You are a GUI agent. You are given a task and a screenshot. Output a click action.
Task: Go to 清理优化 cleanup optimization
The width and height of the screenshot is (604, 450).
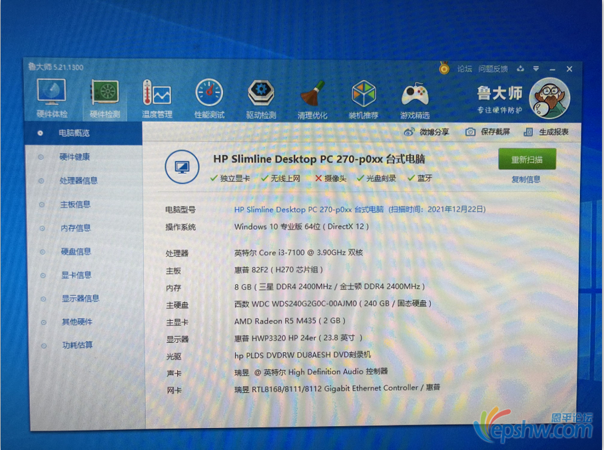(x=312, y=99)
